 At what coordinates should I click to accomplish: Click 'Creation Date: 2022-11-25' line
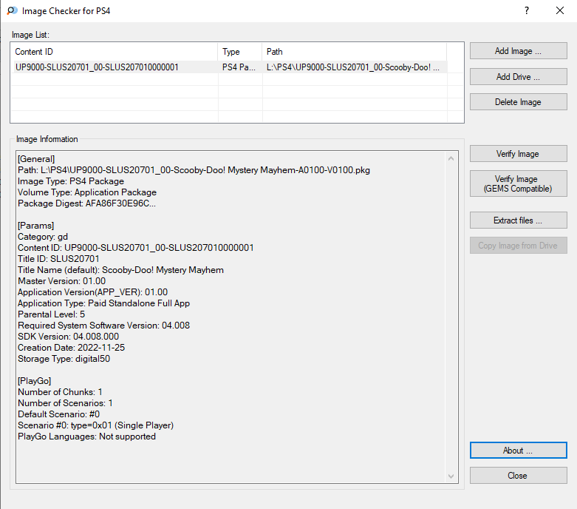pos(71,347)
